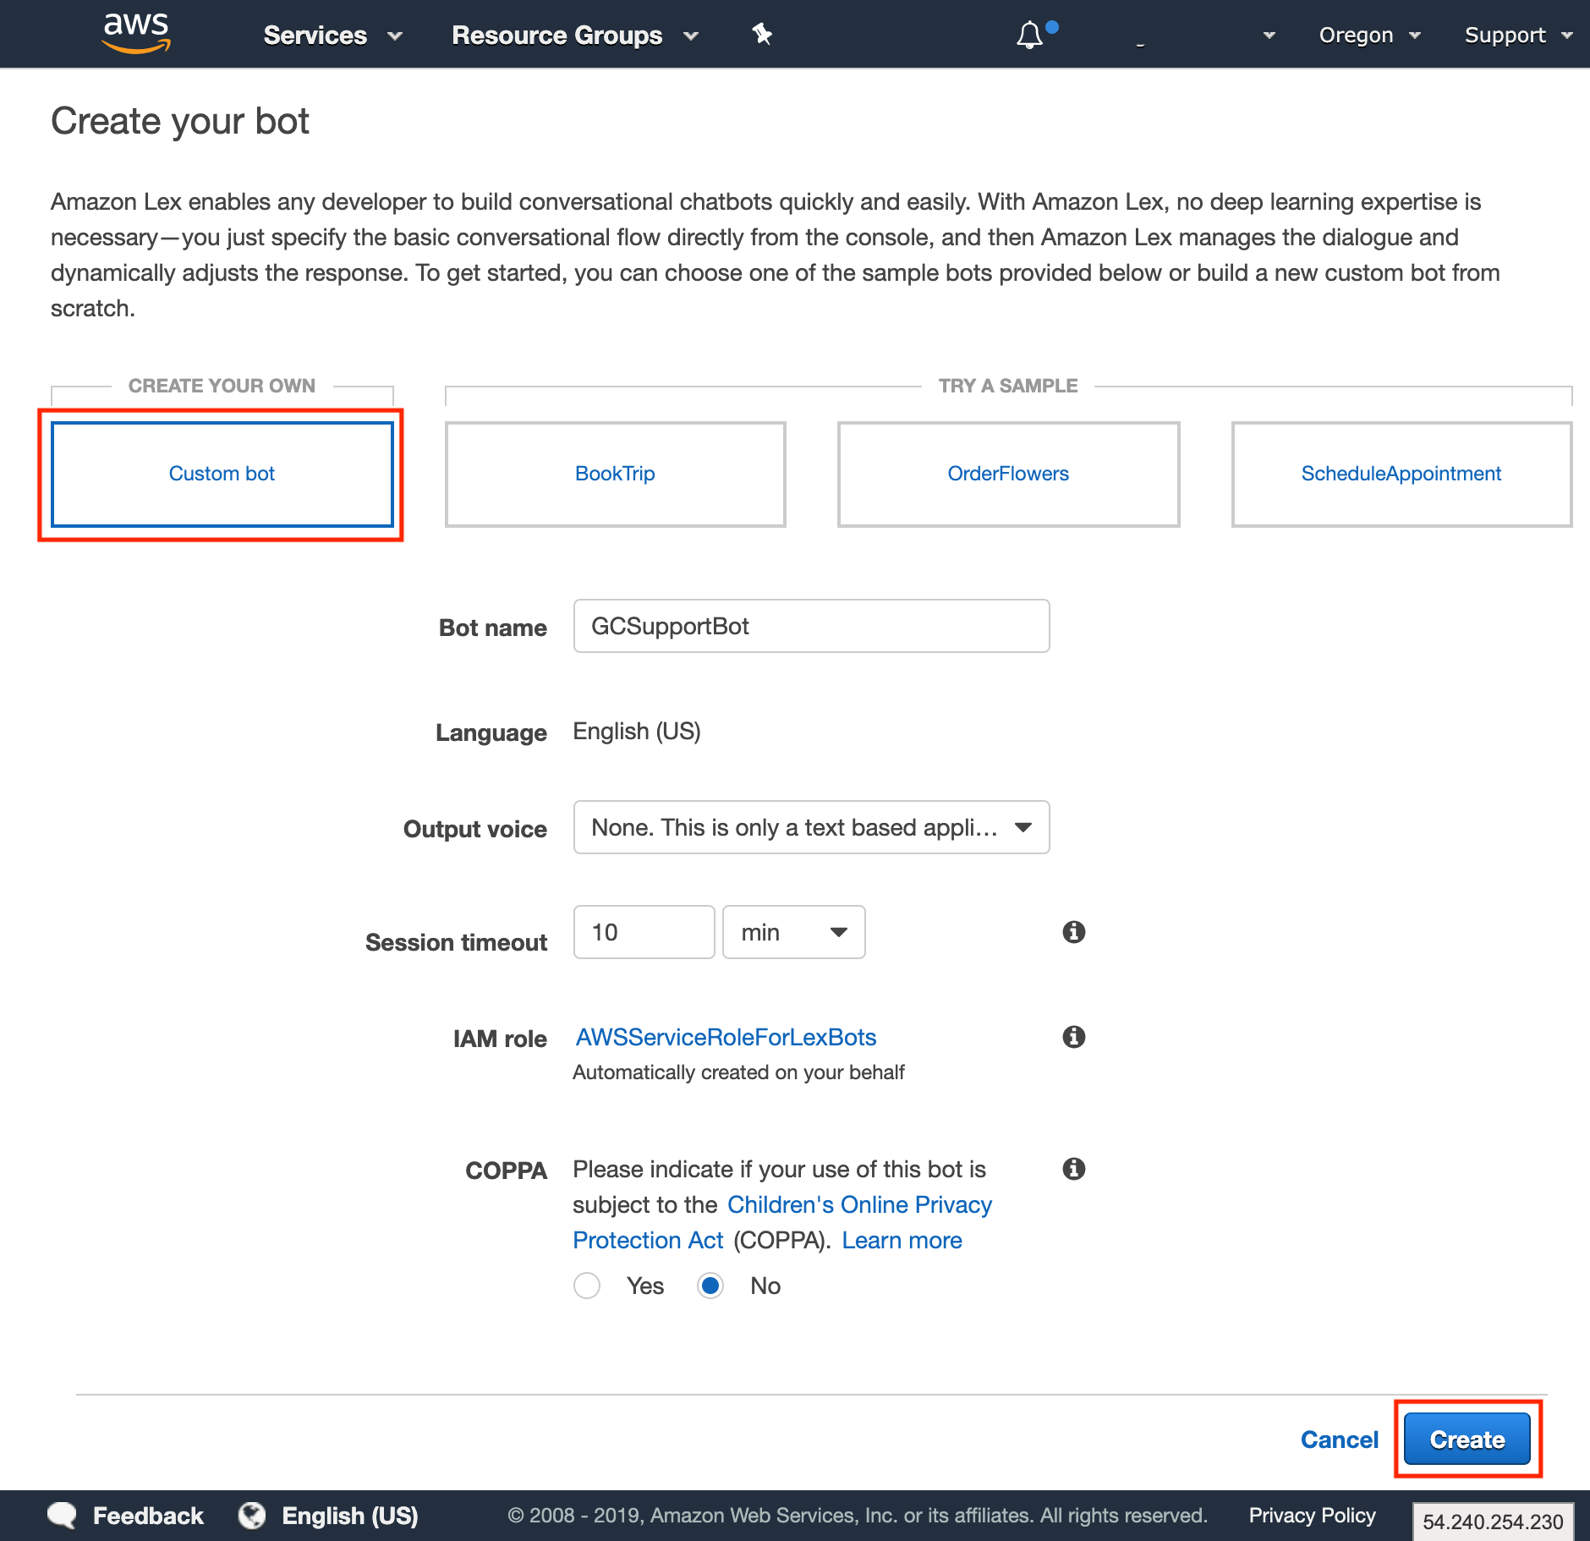This screenshot has width=1590, height=1541.
Task: Click the globe language icon
Action: [x=252, y=1515]
